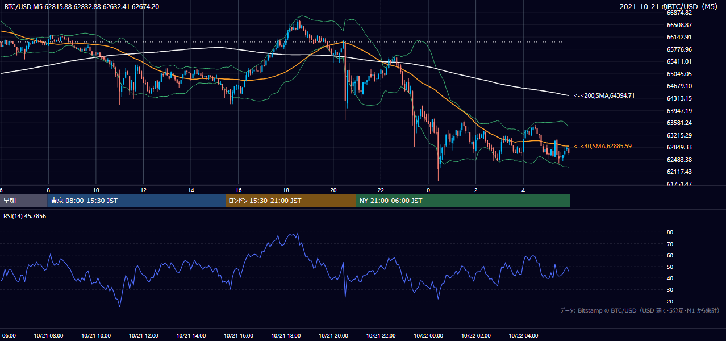
Task: Click price axis value 64313.15
Action: click(x=679, y=98)
